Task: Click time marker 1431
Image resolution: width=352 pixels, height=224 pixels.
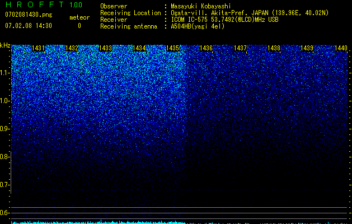Action: tap(38, 48)
